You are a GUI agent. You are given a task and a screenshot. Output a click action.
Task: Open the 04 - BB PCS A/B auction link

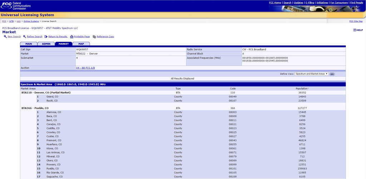coord(85,68)
